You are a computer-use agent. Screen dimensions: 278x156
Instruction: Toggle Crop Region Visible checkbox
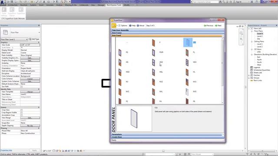22,113
